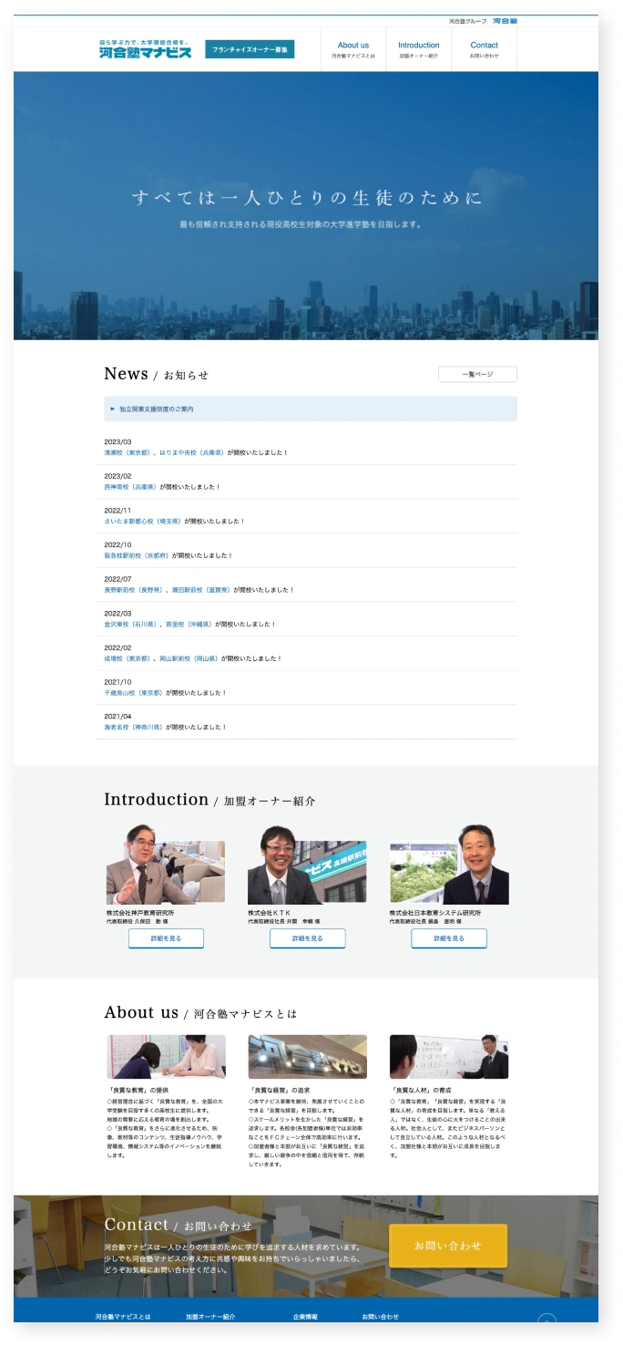Click the hero headline すべては一人ひとりの生徒のために
Viewport: 623px width, 1346px height.
[306, 198]
